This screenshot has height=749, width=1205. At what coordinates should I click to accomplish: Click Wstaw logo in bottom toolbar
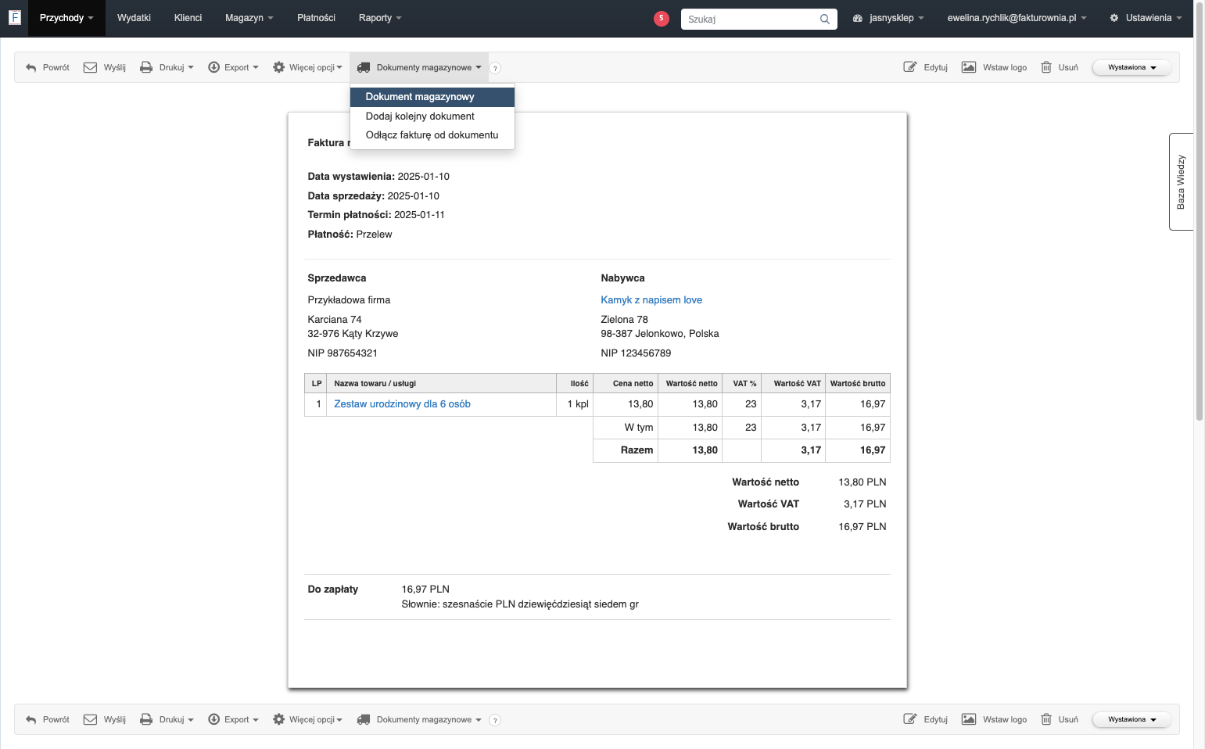[995, 719]
